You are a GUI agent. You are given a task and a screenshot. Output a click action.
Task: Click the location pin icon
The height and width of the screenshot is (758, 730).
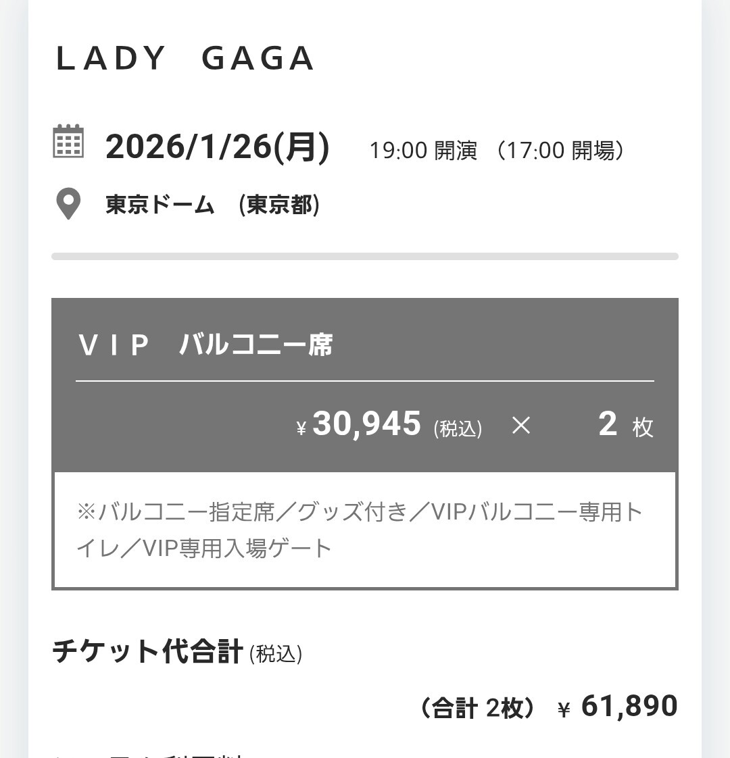click(68, 203)
